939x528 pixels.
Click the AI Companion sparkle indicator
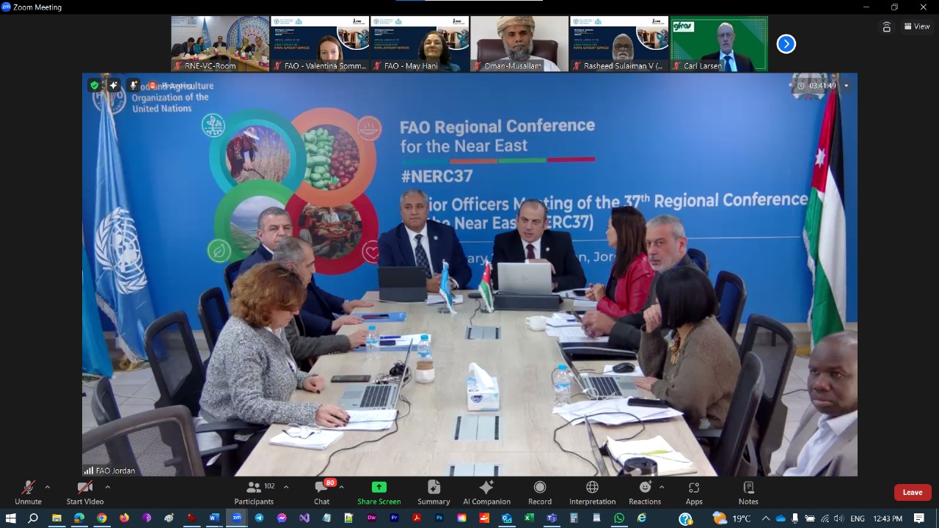pos(113,85)
